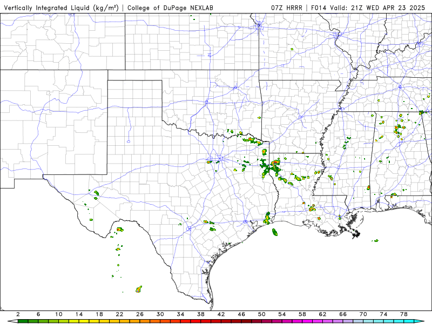Click the '18' legend value

[x=99, y=314]
